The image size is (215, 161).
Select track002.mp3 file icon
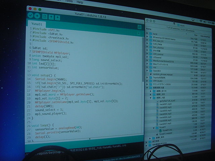pyautogui.click(x=158, y=107)
